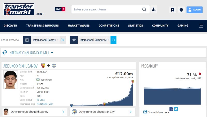Image resolution: width=207 pixels, height=117 pixels.
Task: Open the RC Lens current club link
Action: coord(41,100)
